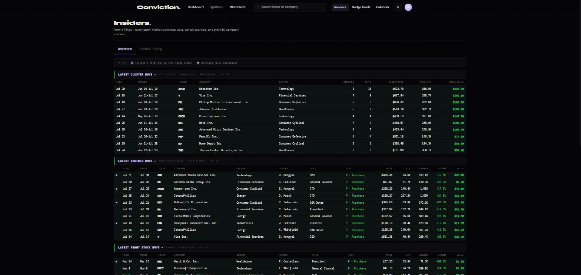This screenshot has width=581, height=275.
Task: Switch to the Overview tab
Action: (x=125, y=49)
